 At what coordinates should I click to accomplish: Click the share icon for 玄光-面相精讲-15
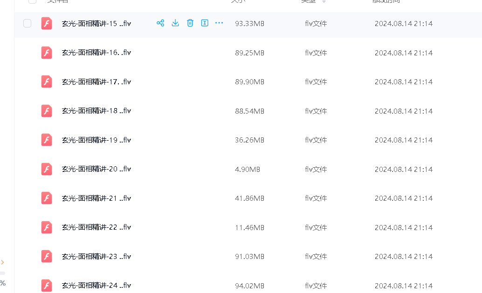click(160, 23)
